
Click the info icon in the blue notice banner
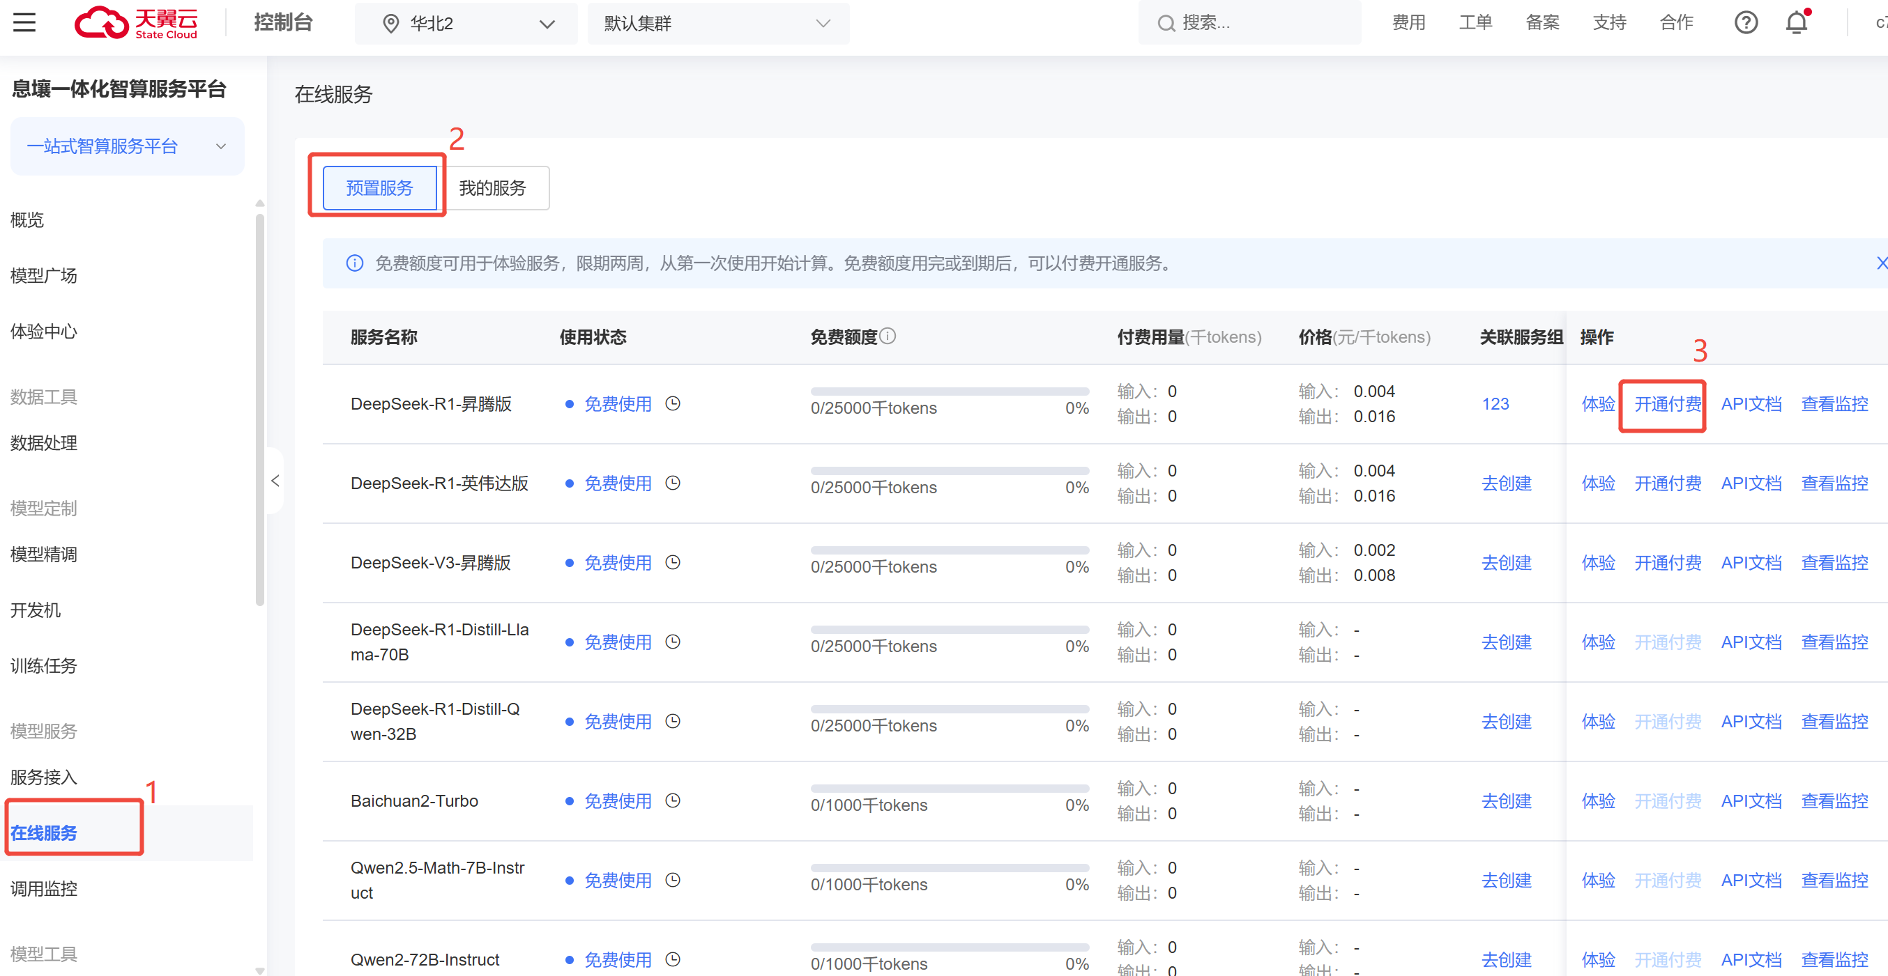[x=355, y=263]
